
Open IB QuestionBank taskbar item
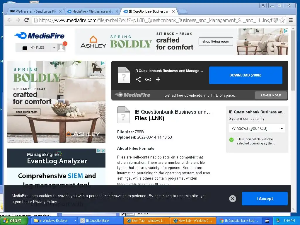pos(100,221)
